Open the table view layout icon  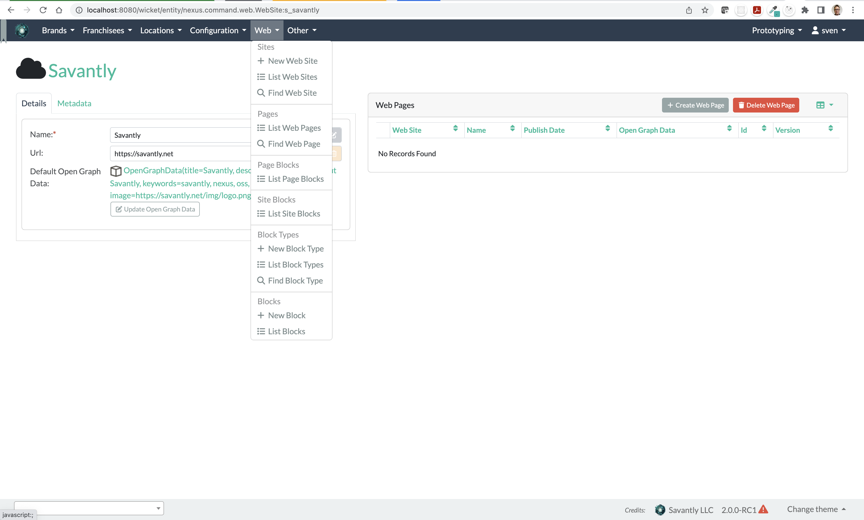pyautogui.click(x=820, y=105)
